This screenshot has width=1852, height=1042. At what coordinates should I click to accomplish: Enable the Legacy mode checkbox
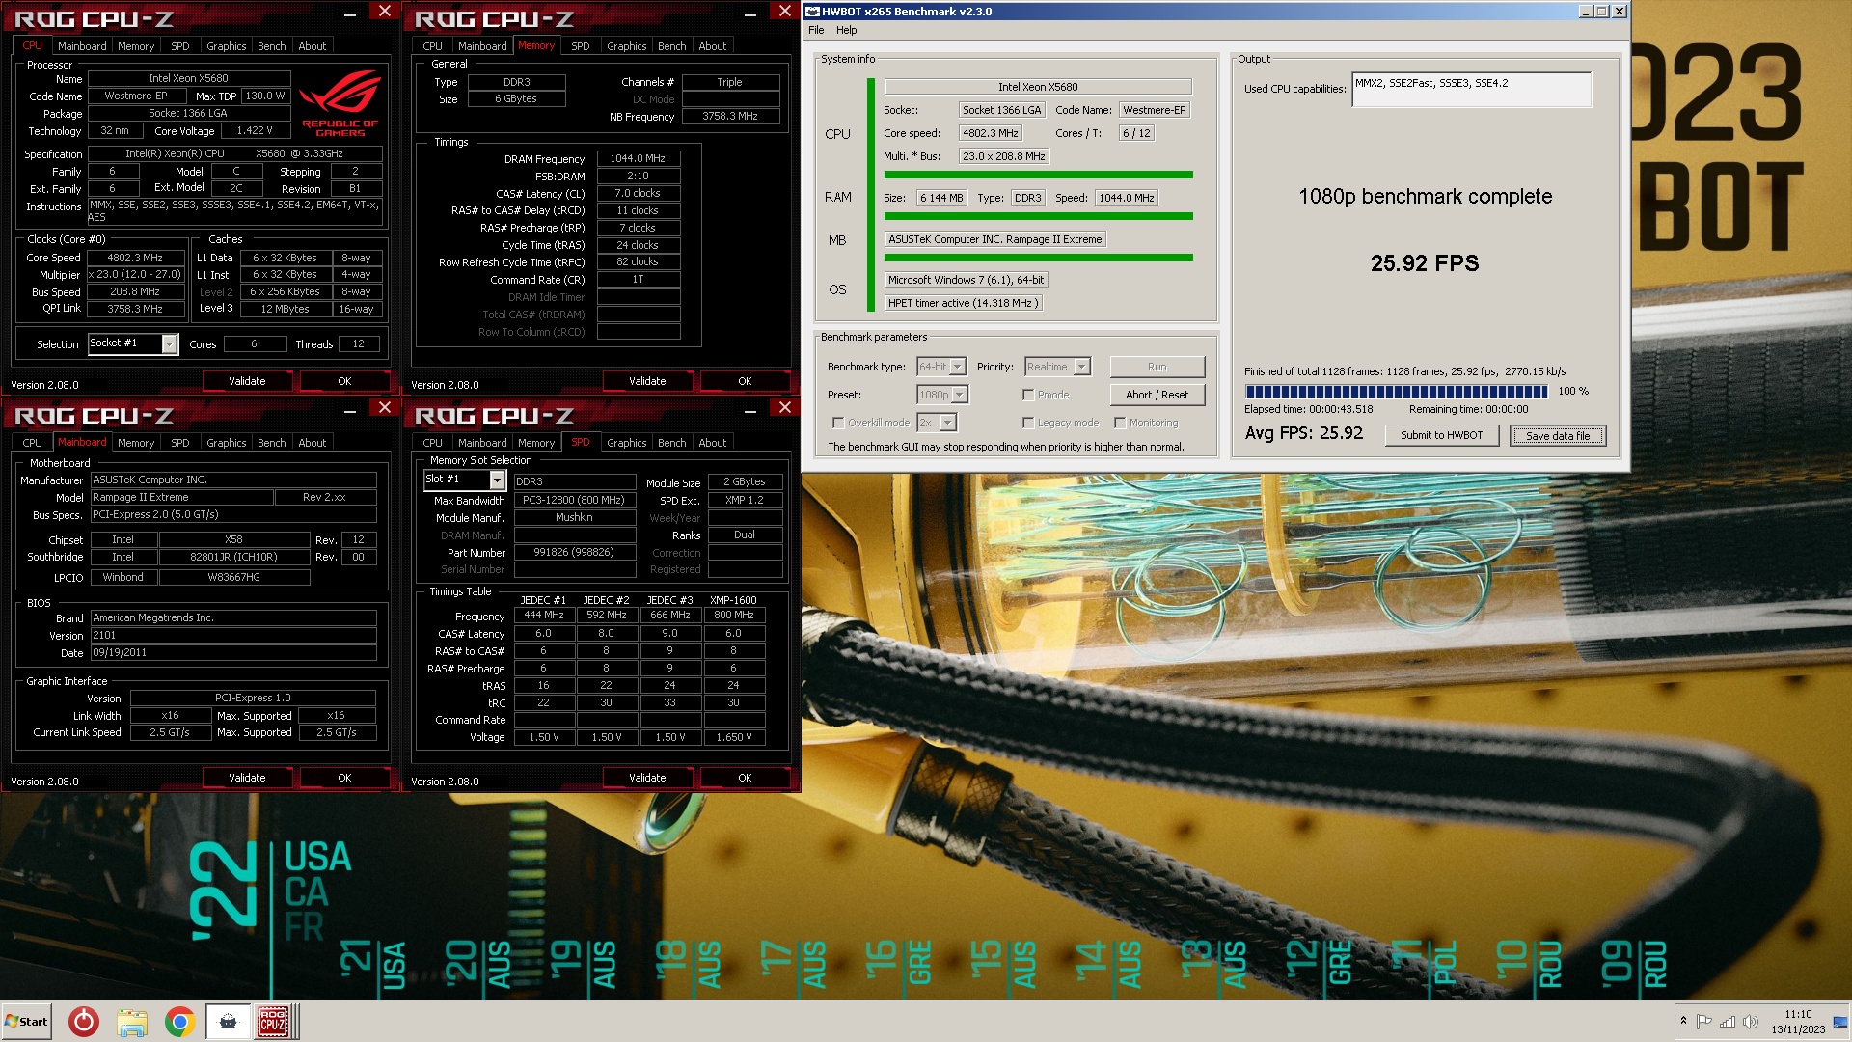coord(1028,423)
